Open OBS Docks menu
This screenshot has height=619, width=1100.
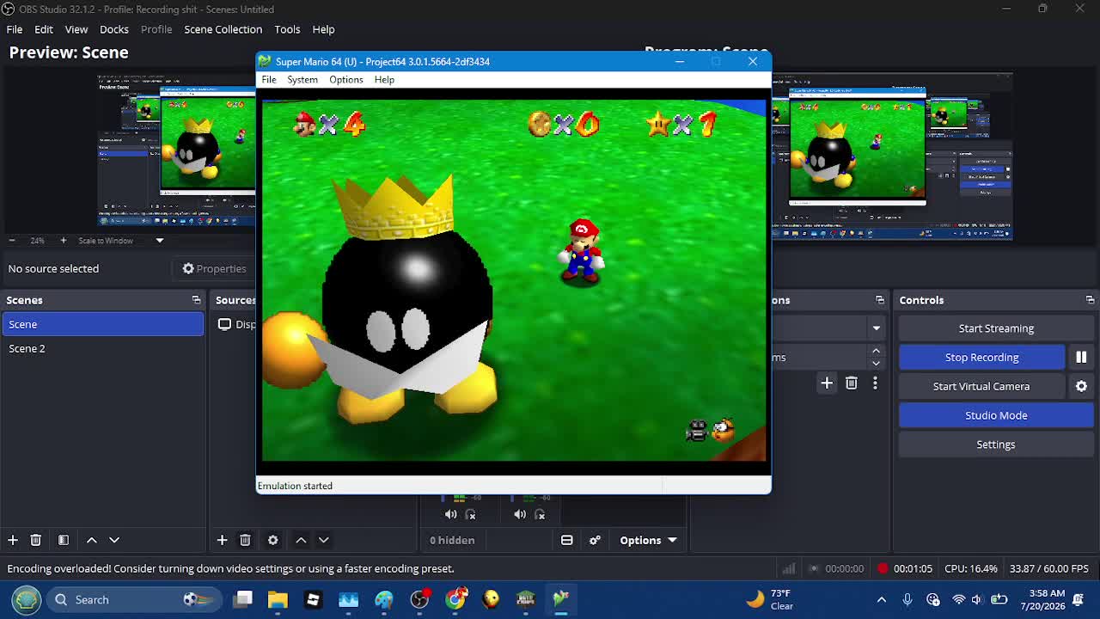click(114, 29)
